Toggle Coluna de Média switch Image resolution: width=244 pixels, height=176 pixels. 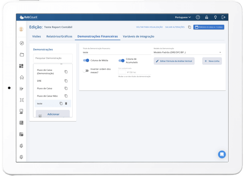pyautogui.click(x=86, y=60)
